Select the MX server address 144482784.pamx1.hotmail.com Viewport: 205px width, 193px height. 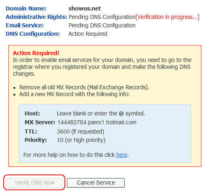(97, 122)
